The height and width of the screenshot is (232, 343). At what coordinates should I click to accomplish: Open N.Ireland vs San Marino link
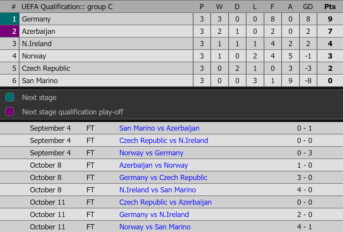coord(157,190)
